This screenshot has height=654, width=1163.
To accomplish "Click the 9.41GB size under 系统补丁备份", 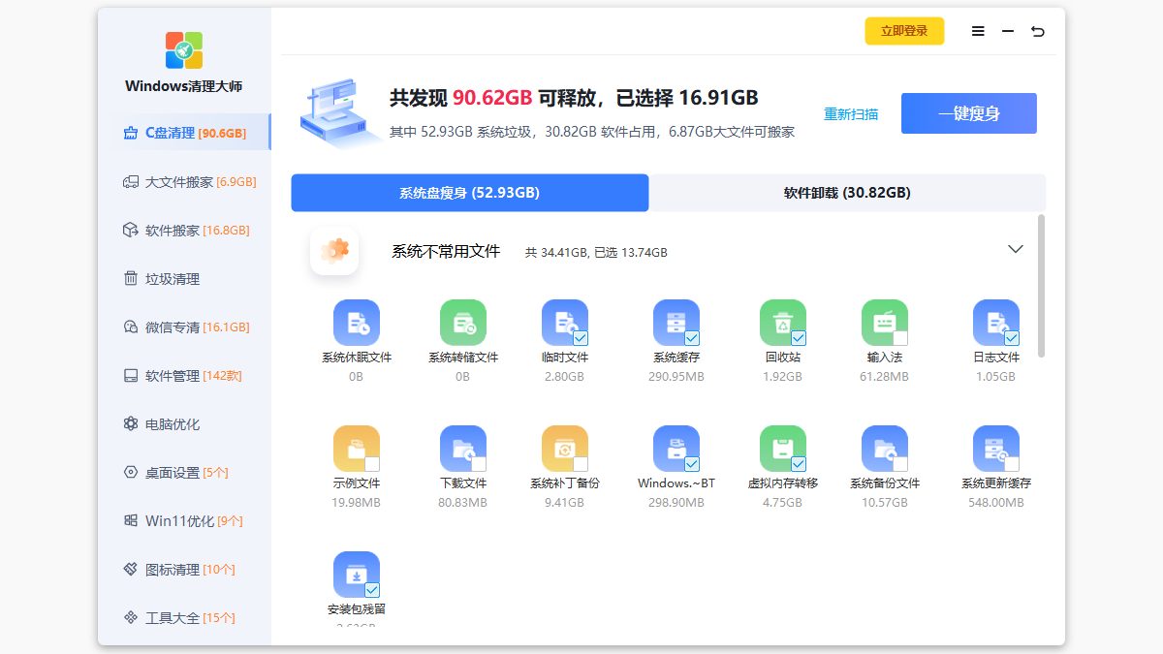I will [x=565, y=502].
